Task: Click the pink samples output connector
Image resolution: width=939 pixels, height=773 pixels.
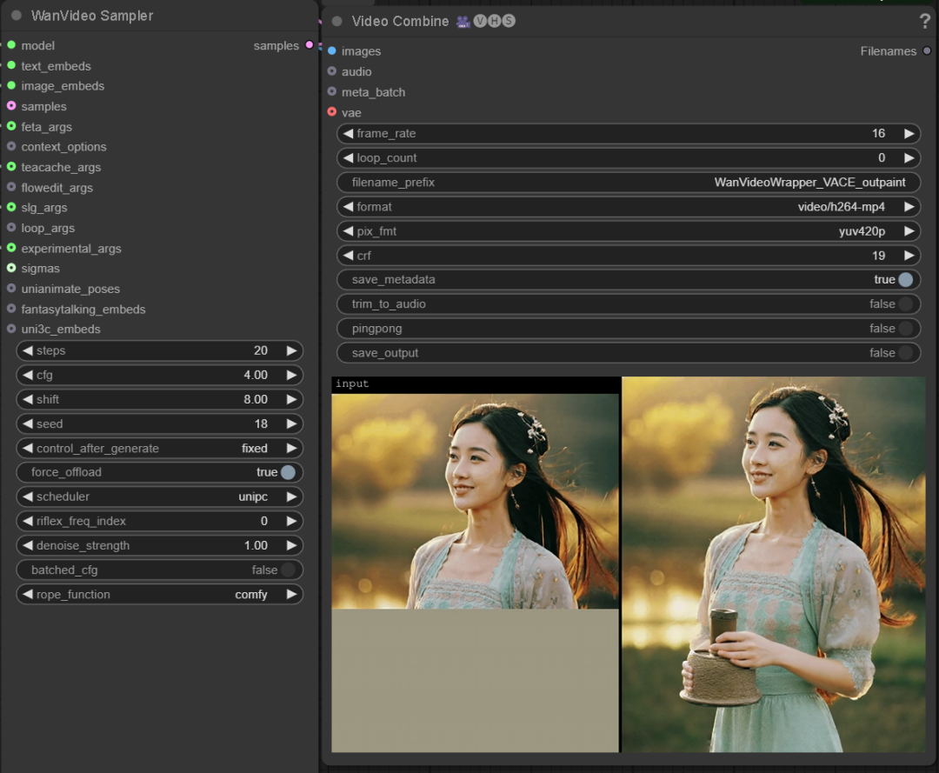Action: tap(309, 45)
